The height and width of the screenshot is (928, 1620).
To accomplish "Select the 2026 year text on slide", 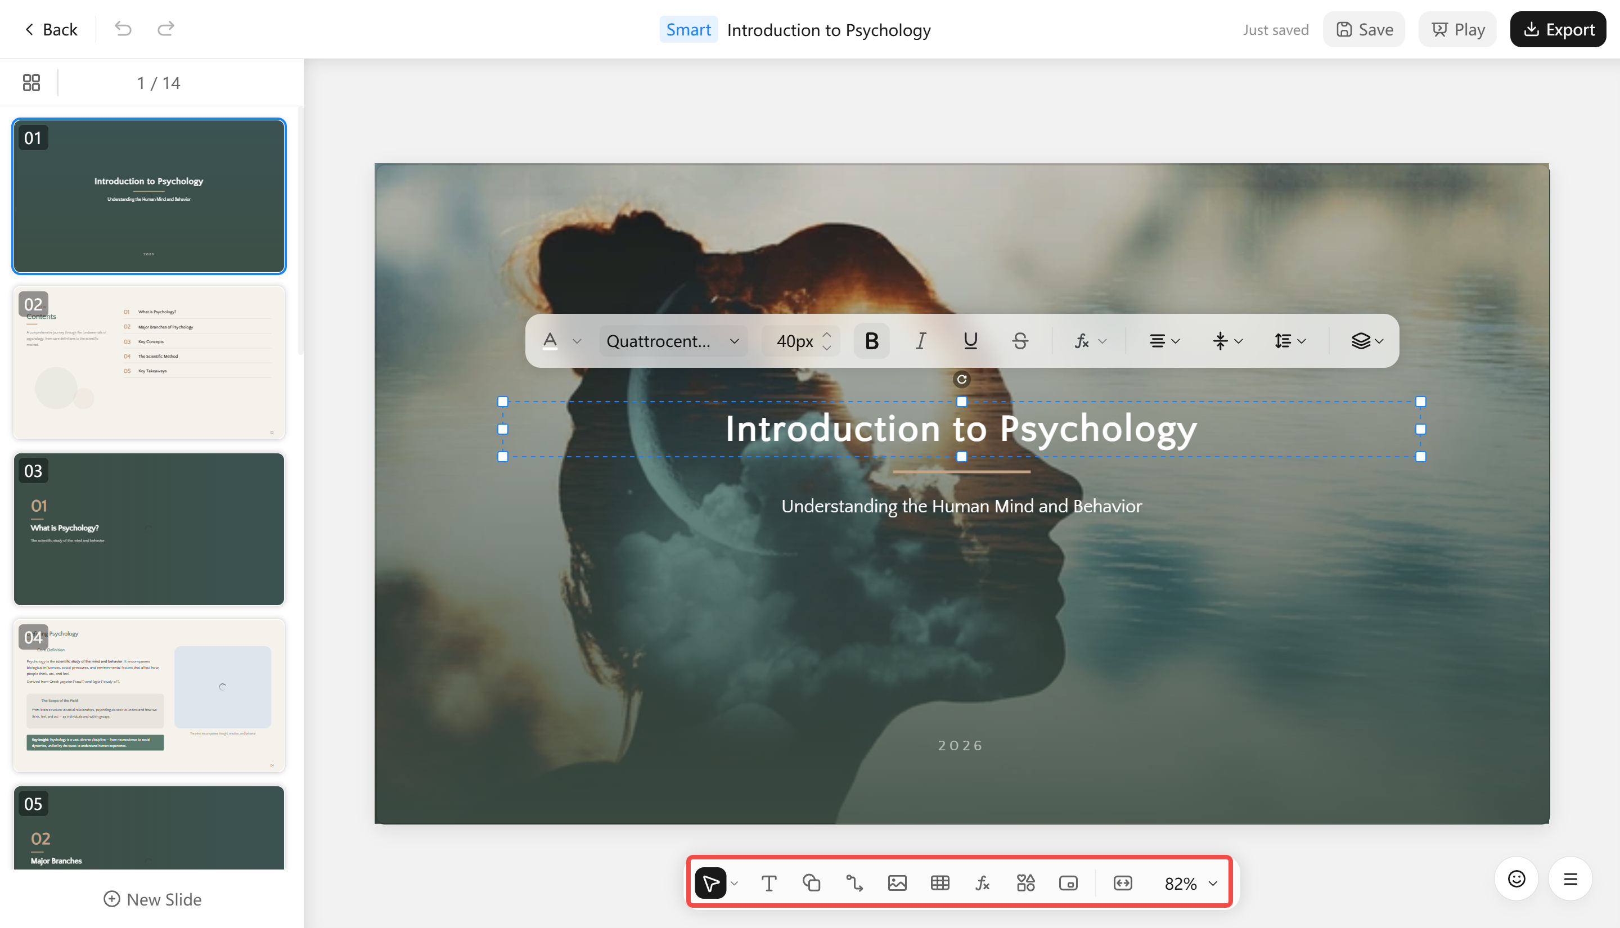I will click(960, 745).
